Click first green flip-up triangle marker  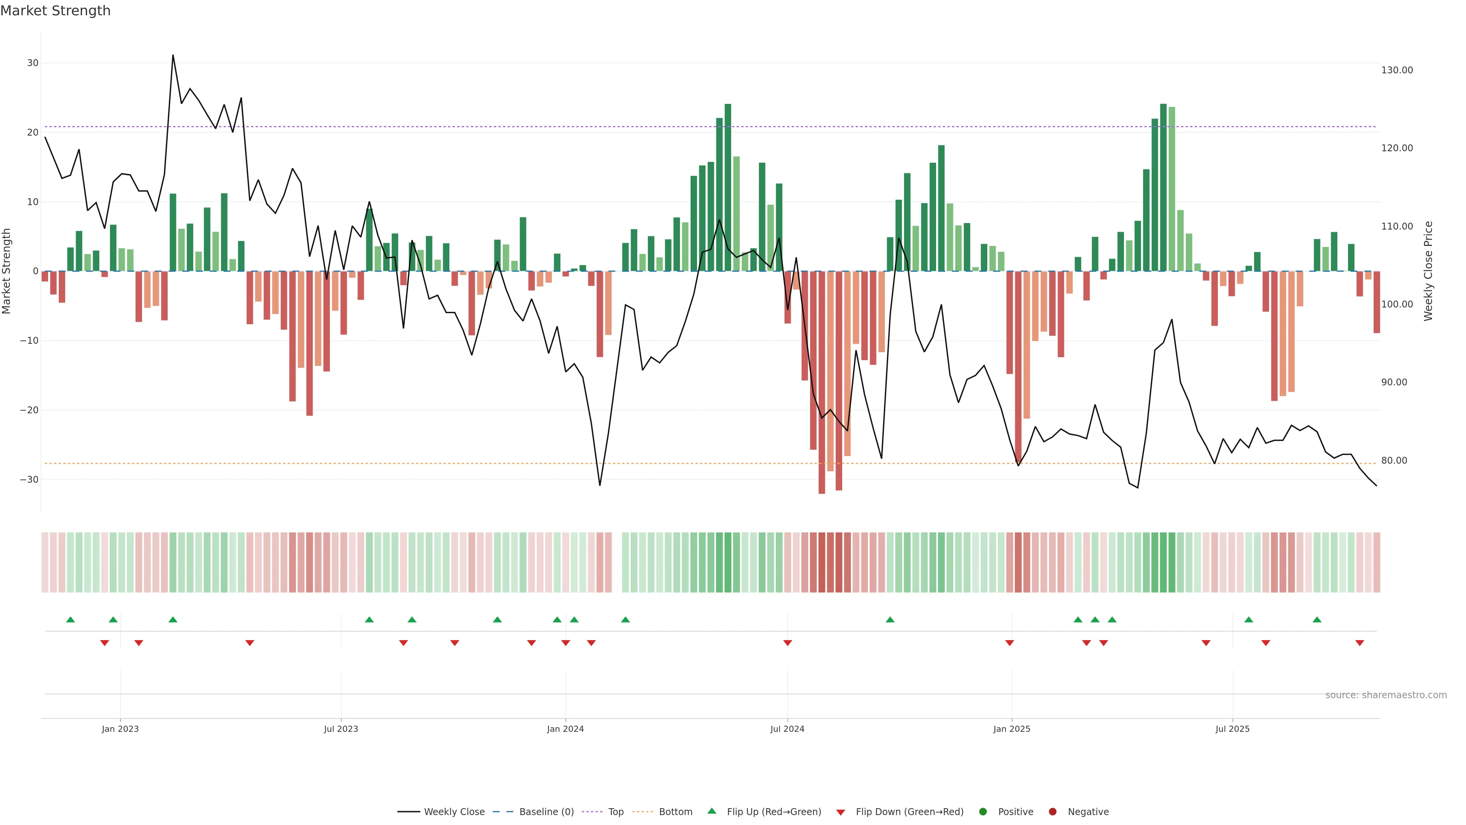(x=71, y=620)
